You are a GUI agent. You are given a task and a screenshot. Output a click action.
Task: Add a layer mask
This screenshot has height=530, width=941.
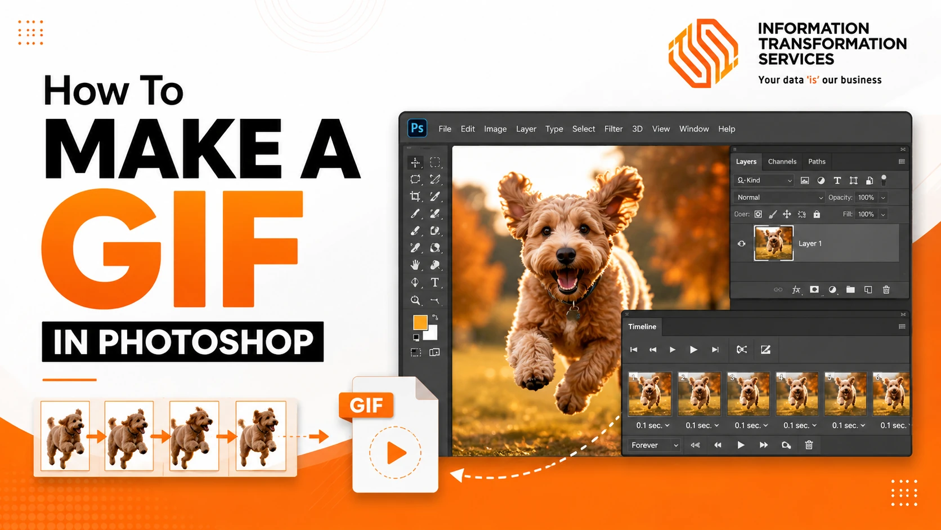point(814,290)
